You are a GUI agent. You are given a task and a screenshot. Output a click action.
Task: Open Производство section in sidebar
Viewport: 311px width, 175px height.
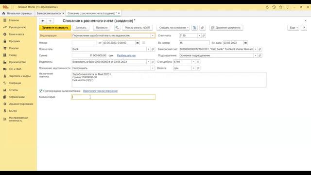point(17,62)
